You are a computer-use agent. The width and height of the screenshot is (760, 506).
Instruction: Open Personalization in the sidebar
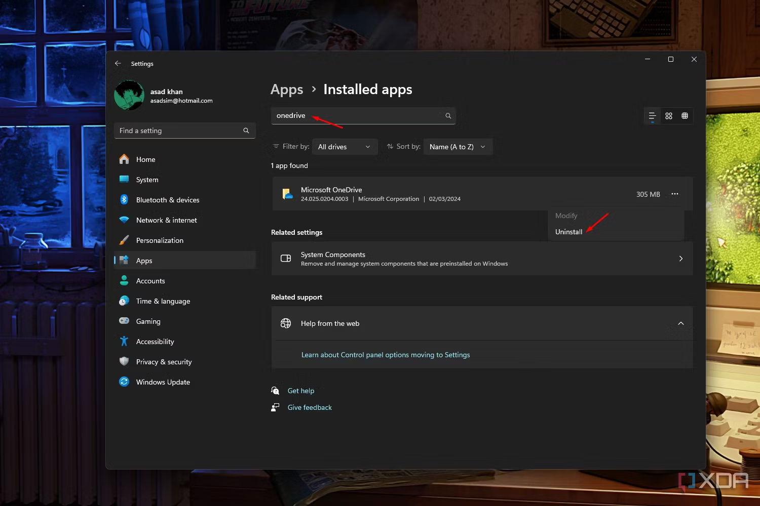[185, 240]
